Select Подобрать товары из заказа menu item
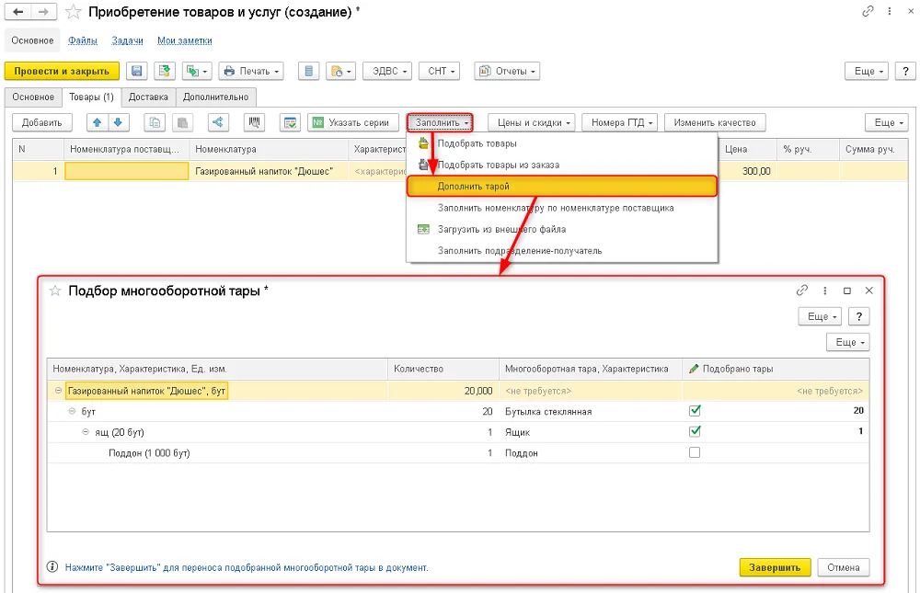The width and height of the screenshot is (920, 593). [x=562, y=165]
